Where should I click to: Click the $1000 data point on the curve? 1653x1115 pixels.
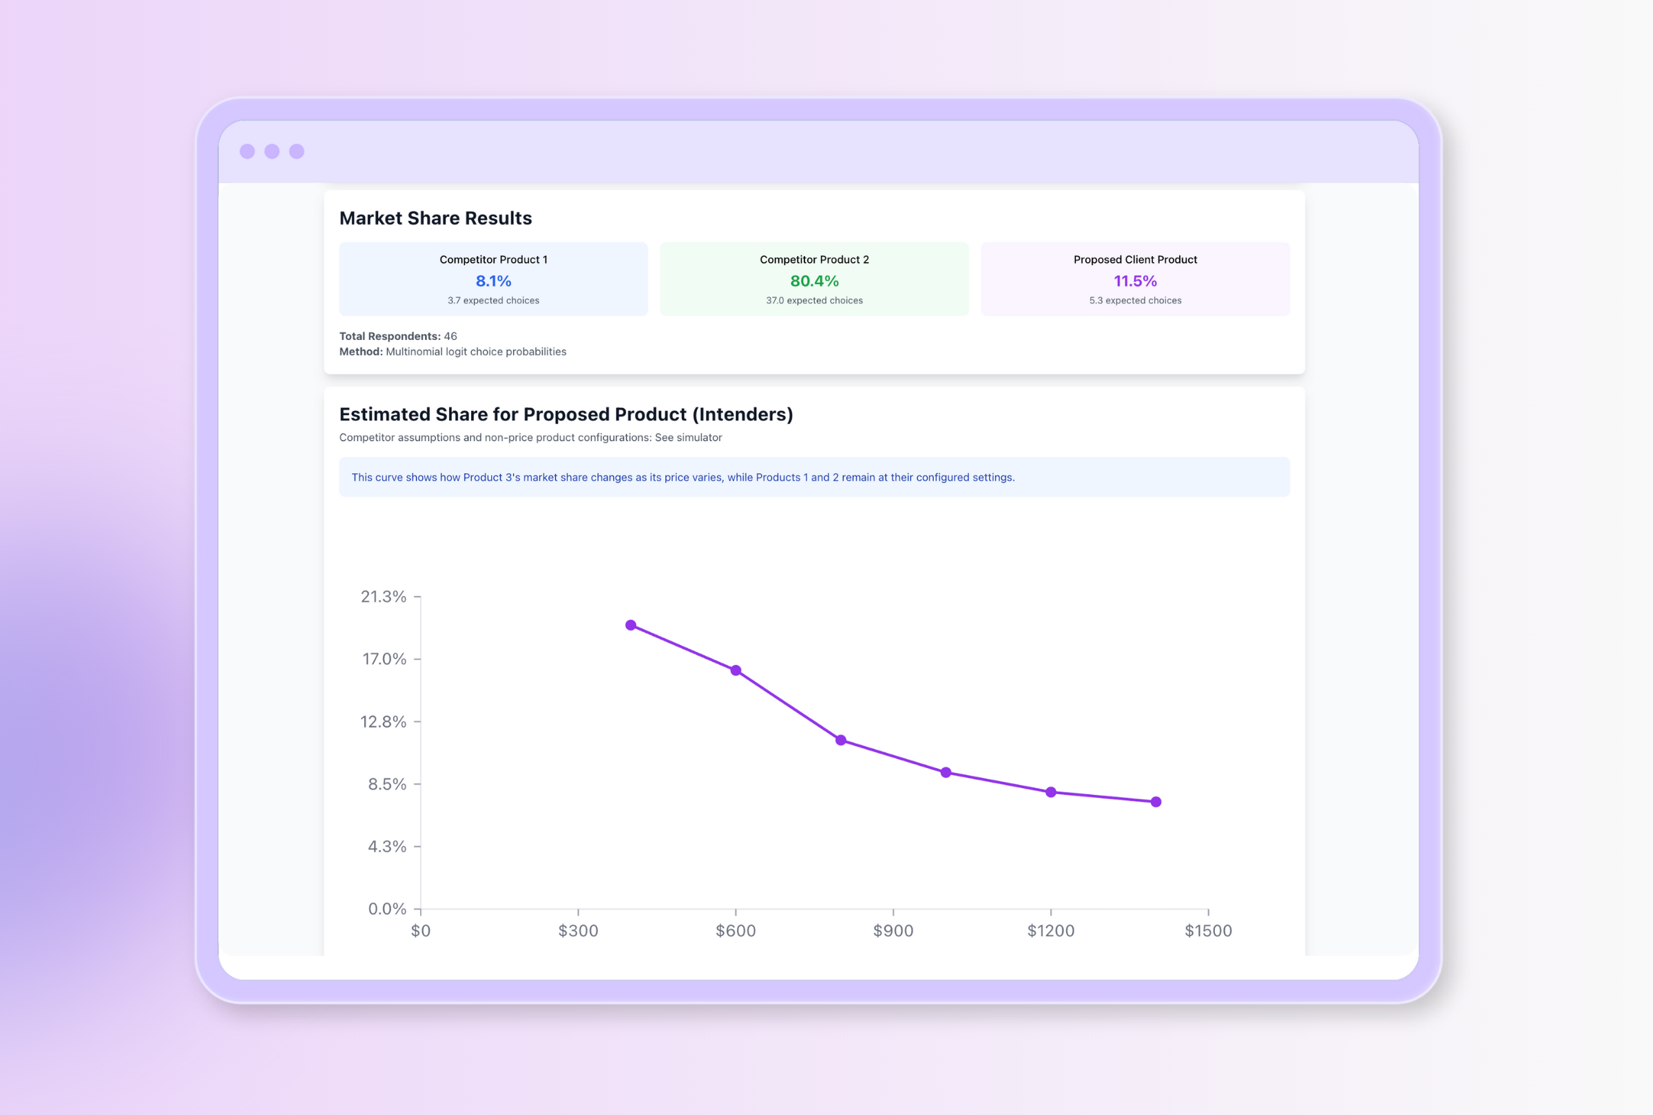pyautogui.click(x=946, y=772)
